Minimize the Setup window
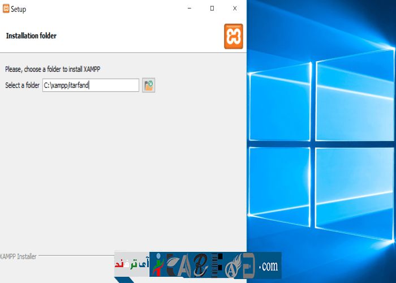Screen dimensions: 396x283 [x=189, y=8]
